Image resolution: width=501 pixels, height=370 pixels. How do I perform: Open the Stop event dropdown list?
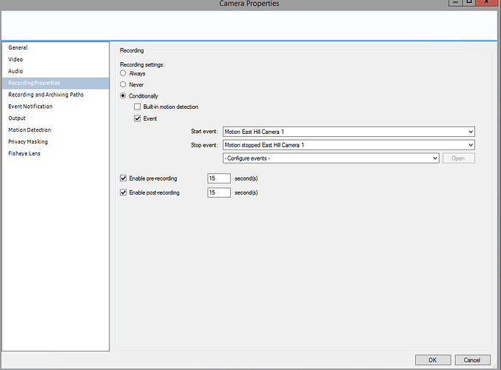click(x=470, y=145)
